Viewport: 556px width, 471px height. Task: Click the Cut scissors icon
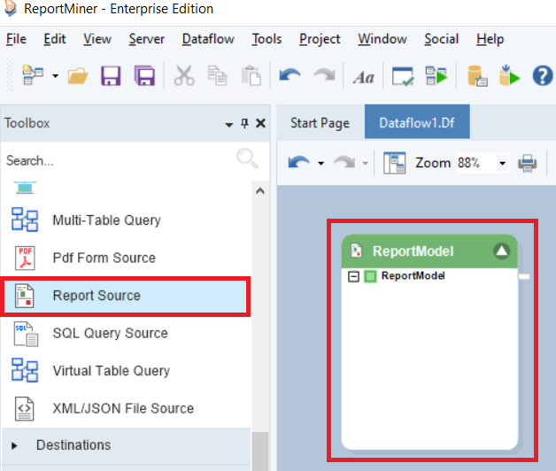184,76
